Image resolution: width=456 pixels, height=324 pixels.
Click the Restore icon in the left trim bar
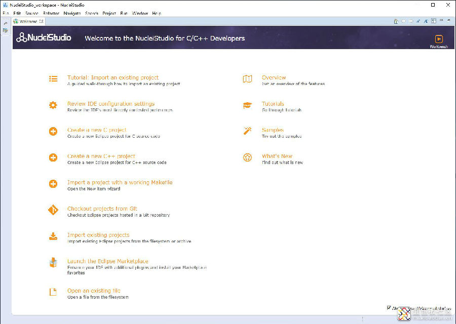click(6, 23)
